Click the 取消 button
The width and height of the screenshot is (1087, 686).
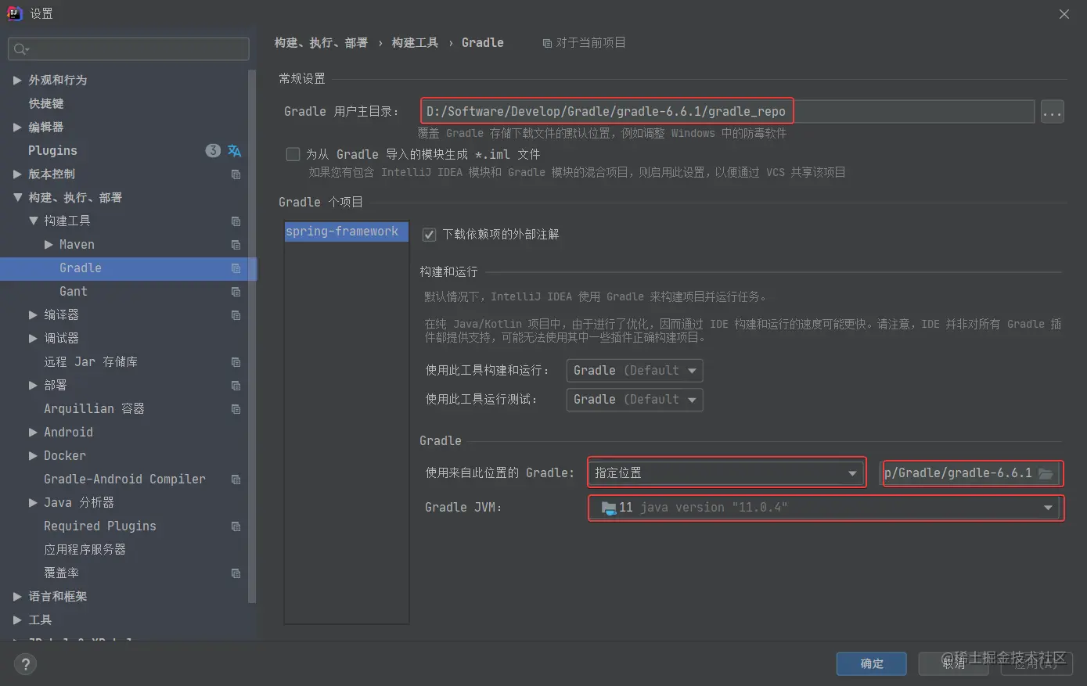pos(954,663)
